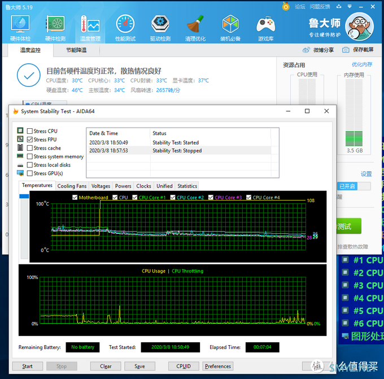Click the gold medal icon in title bar
The image size is (384, 379).
point(286,6)
